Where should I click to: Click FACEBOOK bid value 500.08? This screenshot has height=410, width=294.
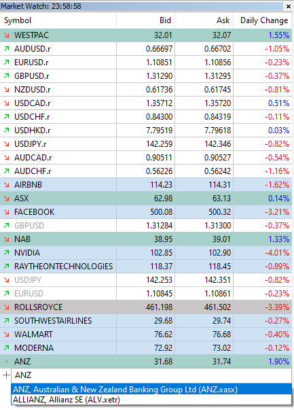pyautogui.click(x=161, y=211)
